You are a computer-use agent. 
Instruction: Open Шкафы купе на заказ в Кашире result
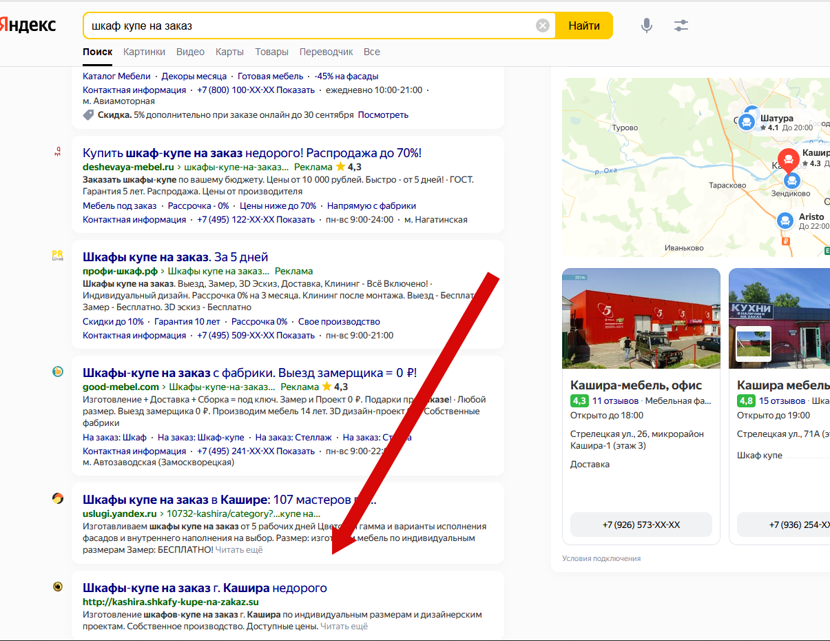(229, 500)
